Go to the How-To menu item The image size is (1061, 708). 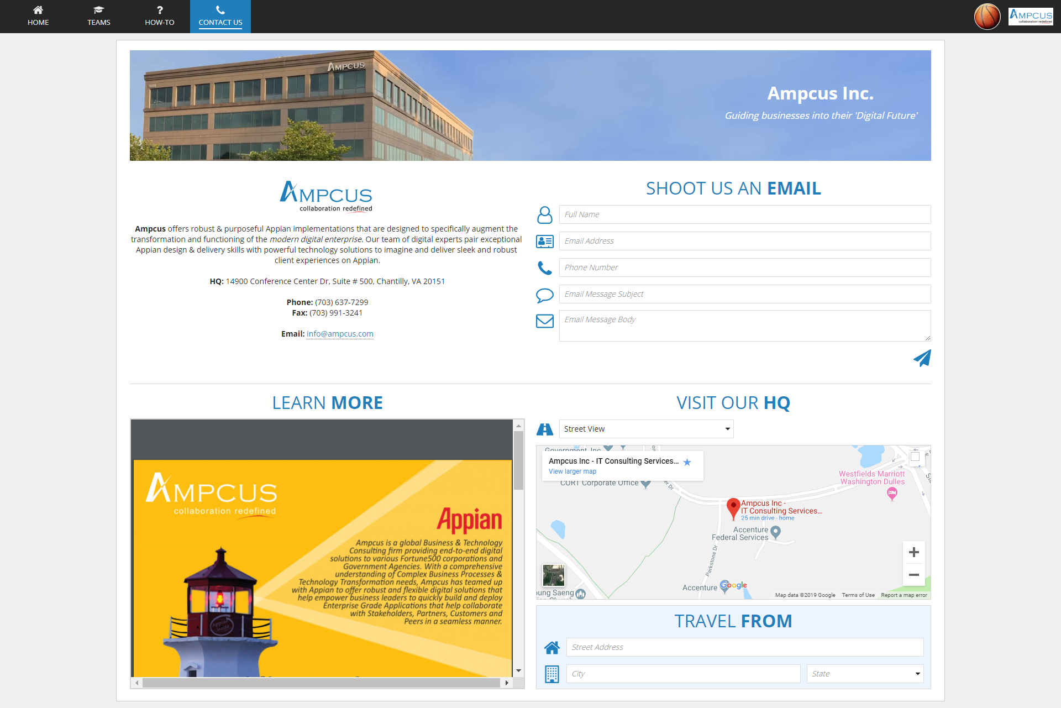click(x=160, y=17)
